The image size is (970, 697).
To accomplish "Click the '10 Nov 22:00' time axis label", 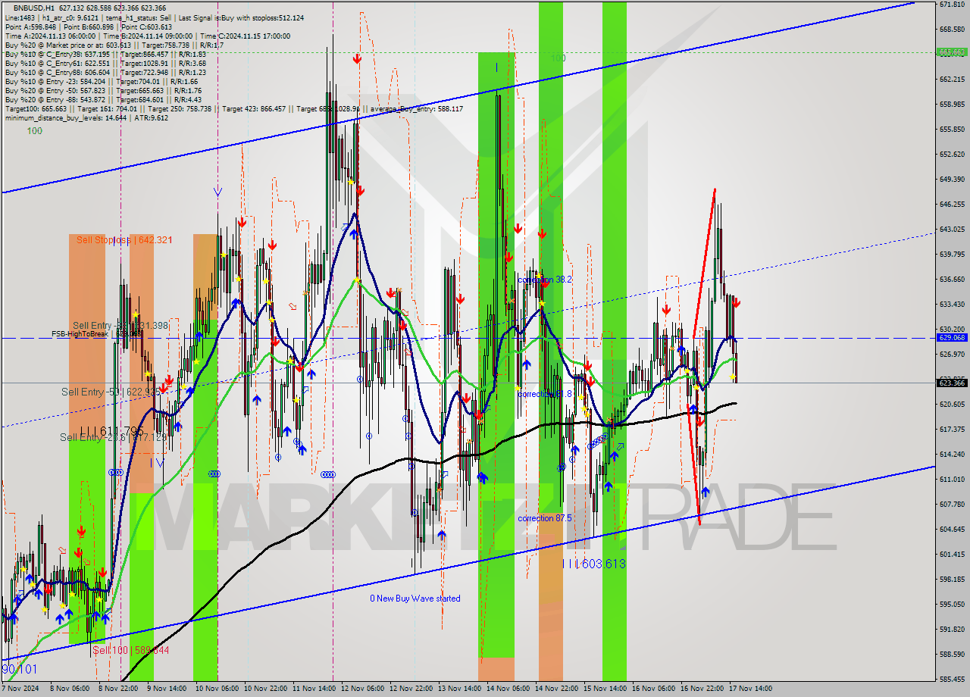I will coord(264,689).
